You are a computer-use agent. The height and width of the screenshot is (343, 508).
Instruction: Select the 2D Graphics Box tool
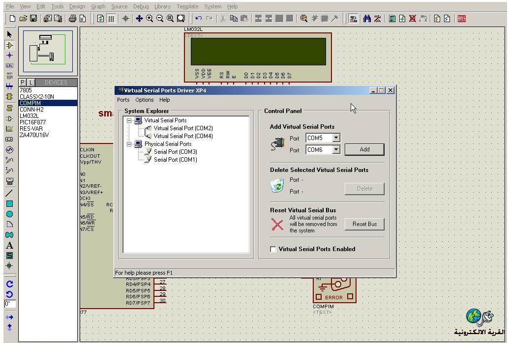[x=9, y=203]
